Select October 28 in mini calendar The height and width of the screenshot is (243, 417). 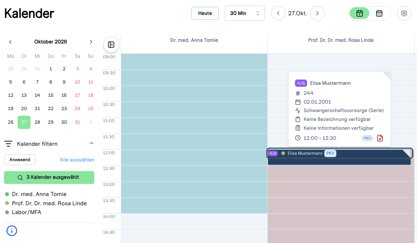pyautogui.click(x=37, y=122)
